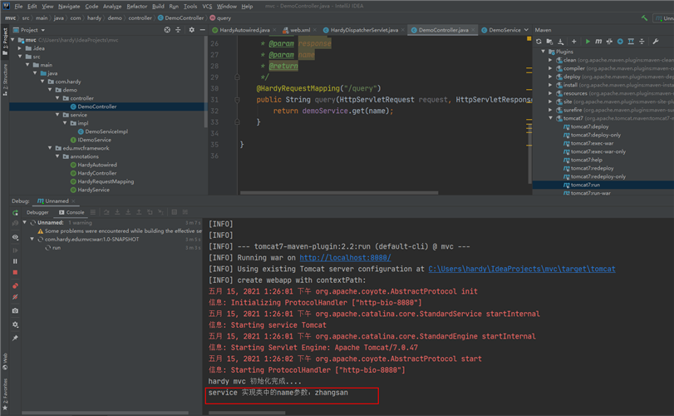Viewport: 674px width, 416px height.
Task: Execute Maven goal 'm' icon
Action: pos(598,42)
